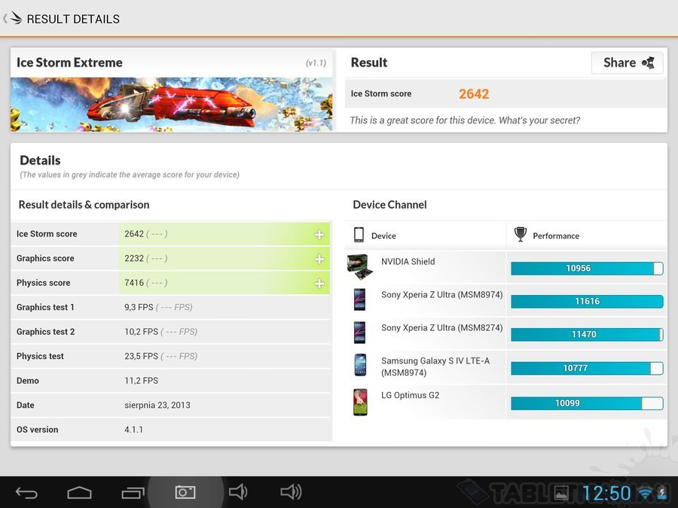The image size is (678, 508).
Task: Tap the Android Home navigation button
Action: tap(80, 492)
